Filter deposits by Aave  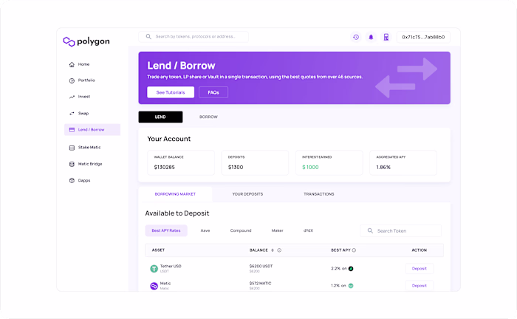[205, 230]
